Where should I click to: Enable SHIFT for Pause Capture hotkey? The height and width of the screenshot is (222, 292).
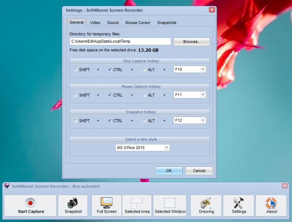[76, 95]
